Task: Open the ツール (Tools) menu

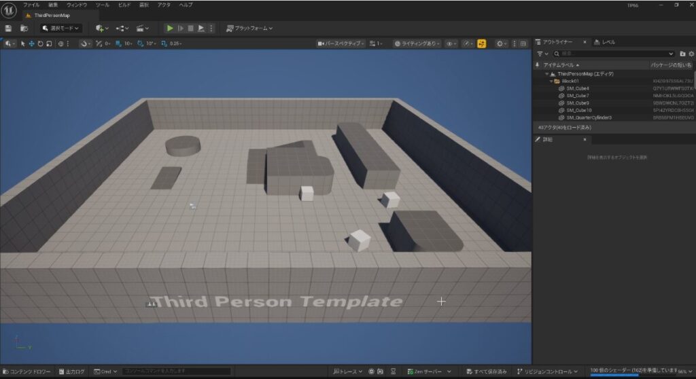Action: click(102, 5)
